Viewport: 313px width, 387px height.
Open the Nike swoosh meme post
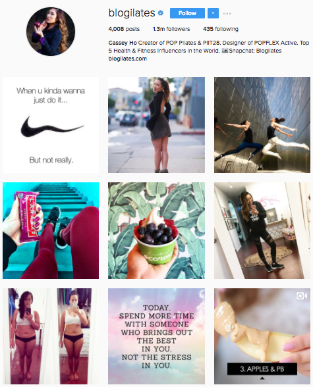pyautogui.click(x=51, y=125)
